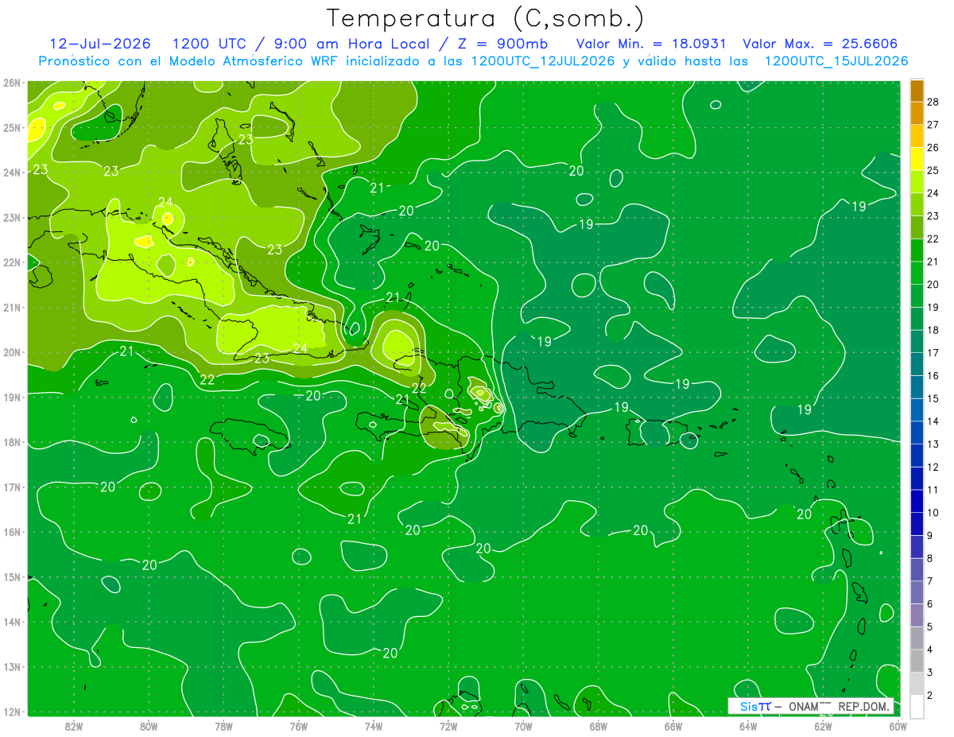This screenshot has height=737, width=954.
Task: Click the longitude axis label '66W'
Action: 673,726
